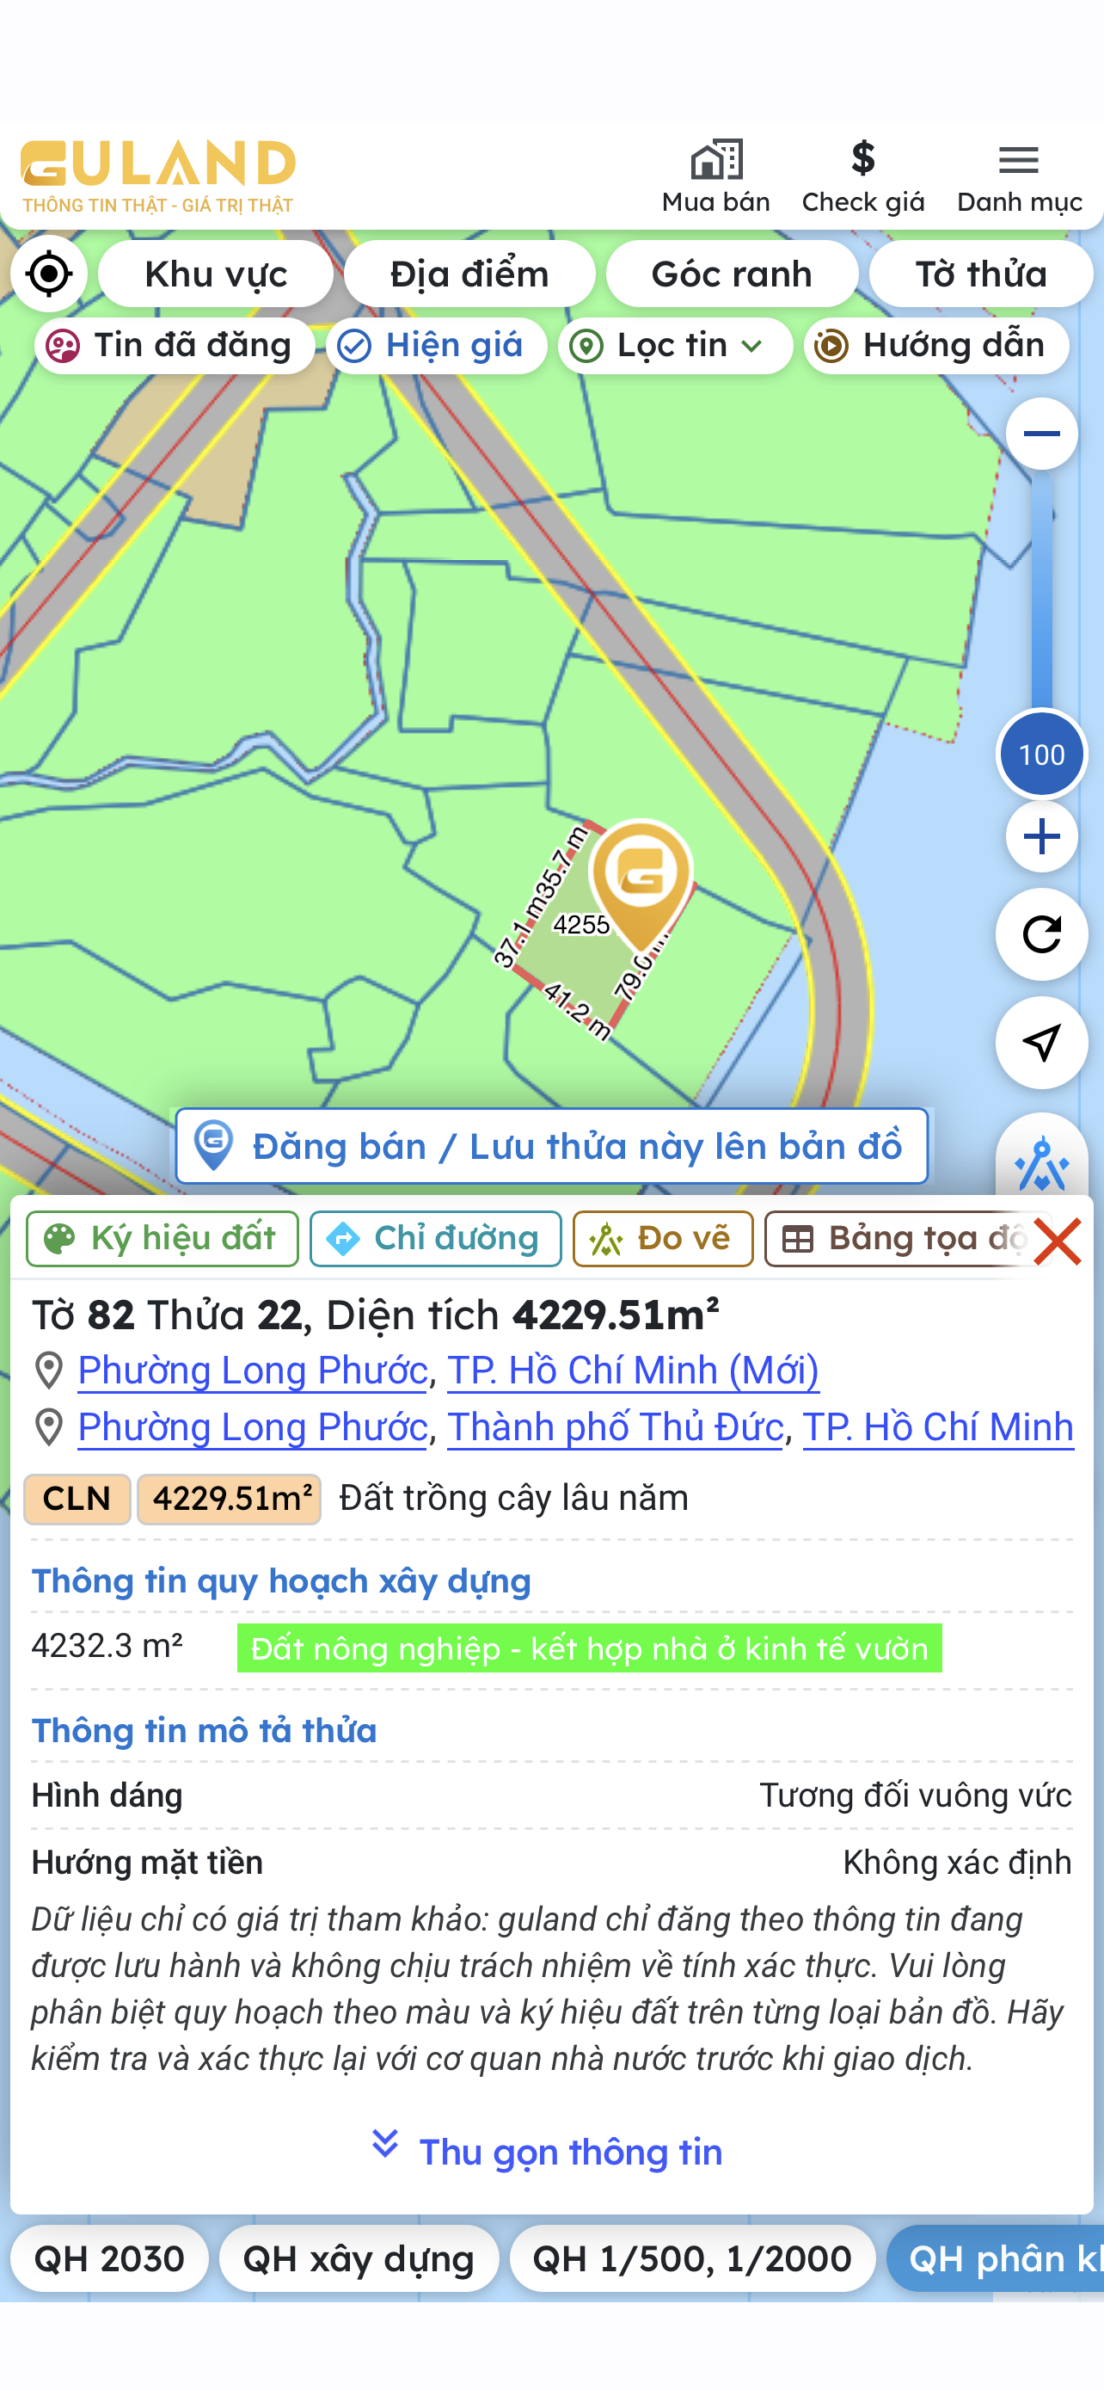Click Thông tin mô tả thửa heading

point(204,1730)
